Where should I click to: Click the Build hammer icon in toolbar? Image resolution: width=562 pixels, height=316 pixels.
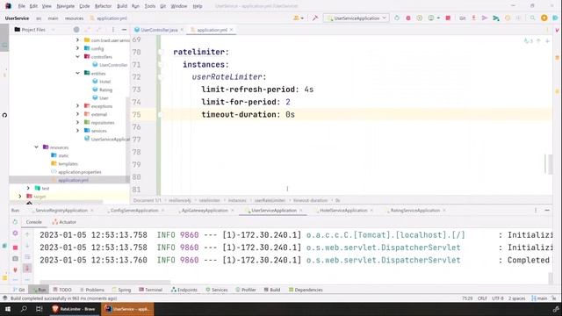[315, 18]
